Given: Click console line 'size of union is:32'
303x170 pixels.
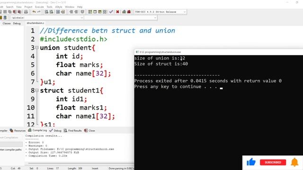Looking at the screenshot, I should [x=160, y=58].
